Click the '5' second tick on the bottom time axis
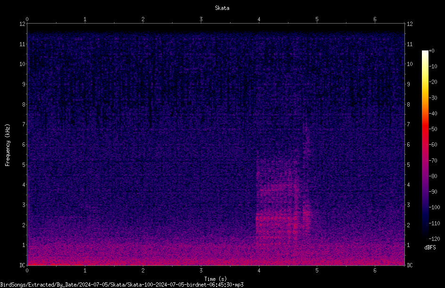445x288 pixels. tap(317, 271)
